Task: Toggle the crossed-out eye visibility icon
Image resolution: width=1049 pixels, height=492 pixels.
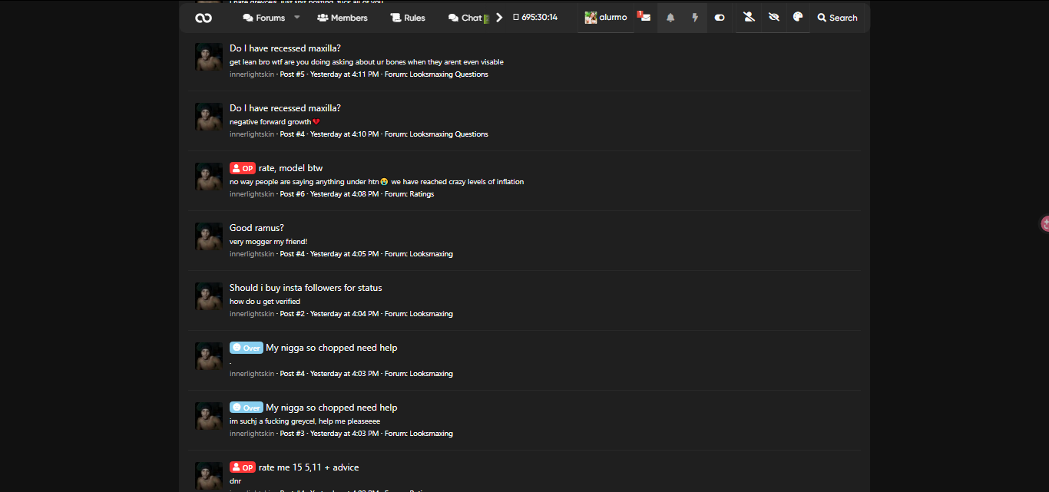Action: [773, 18]
